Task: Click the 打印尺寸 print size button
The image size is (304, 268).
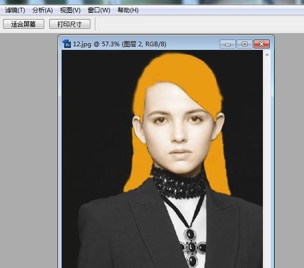Action: (70, 24)
